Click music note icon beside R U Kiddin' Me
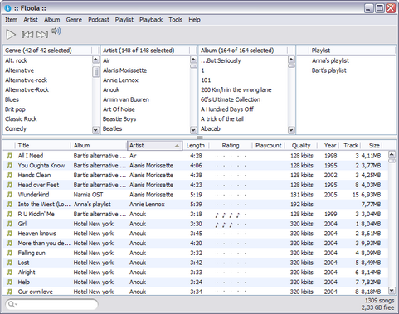 [x=10, y=214]
